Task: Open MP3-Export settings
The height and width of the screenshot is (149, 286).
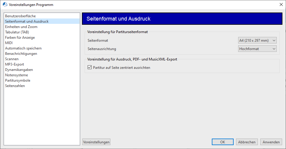Action: (14, 64)
